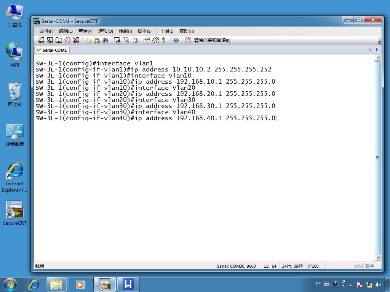Image resolution: width=390 pixels, height=292 pixels.
Task: Open the 文件(F) menu
Action: (x=46, y=31)
